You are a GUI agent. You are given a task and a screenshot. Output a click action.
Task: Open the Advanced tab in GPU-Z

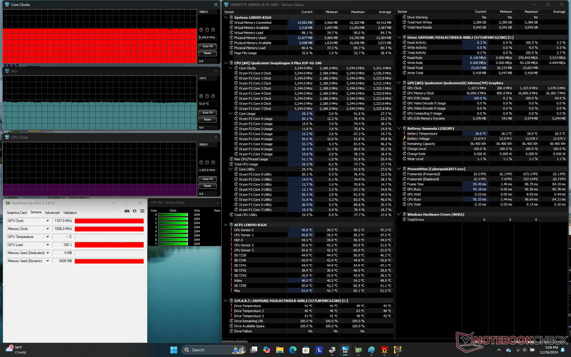coord(52,212)
